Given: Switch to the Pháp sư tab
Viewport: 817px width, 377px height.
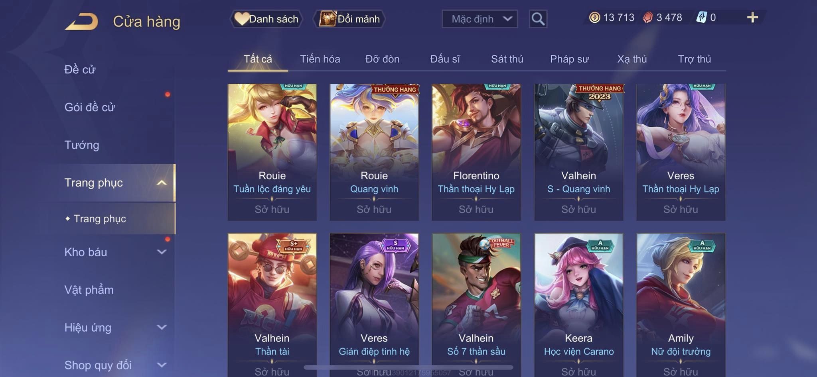Looking at the screenshot, I should pyautogui.click(x=569, y=59).
